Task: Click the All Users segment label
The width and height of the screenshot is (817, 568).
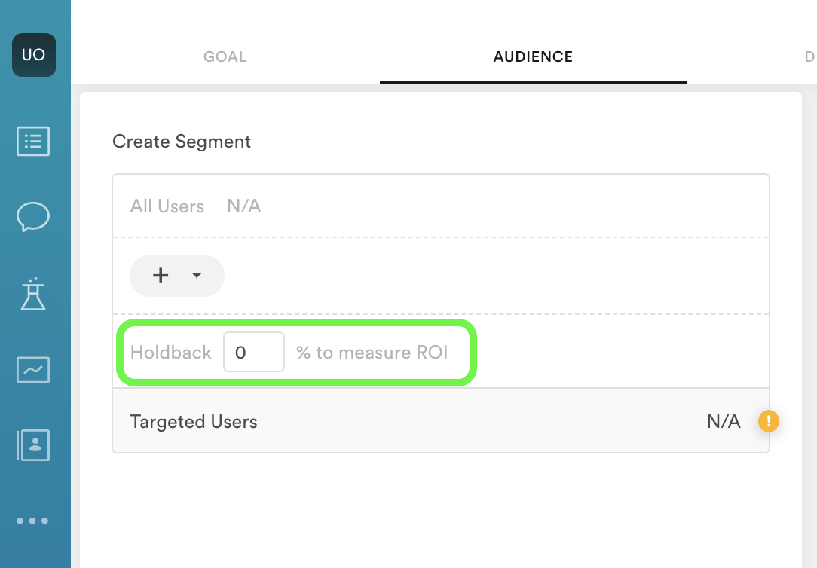Action: click(x=167, y=206)
